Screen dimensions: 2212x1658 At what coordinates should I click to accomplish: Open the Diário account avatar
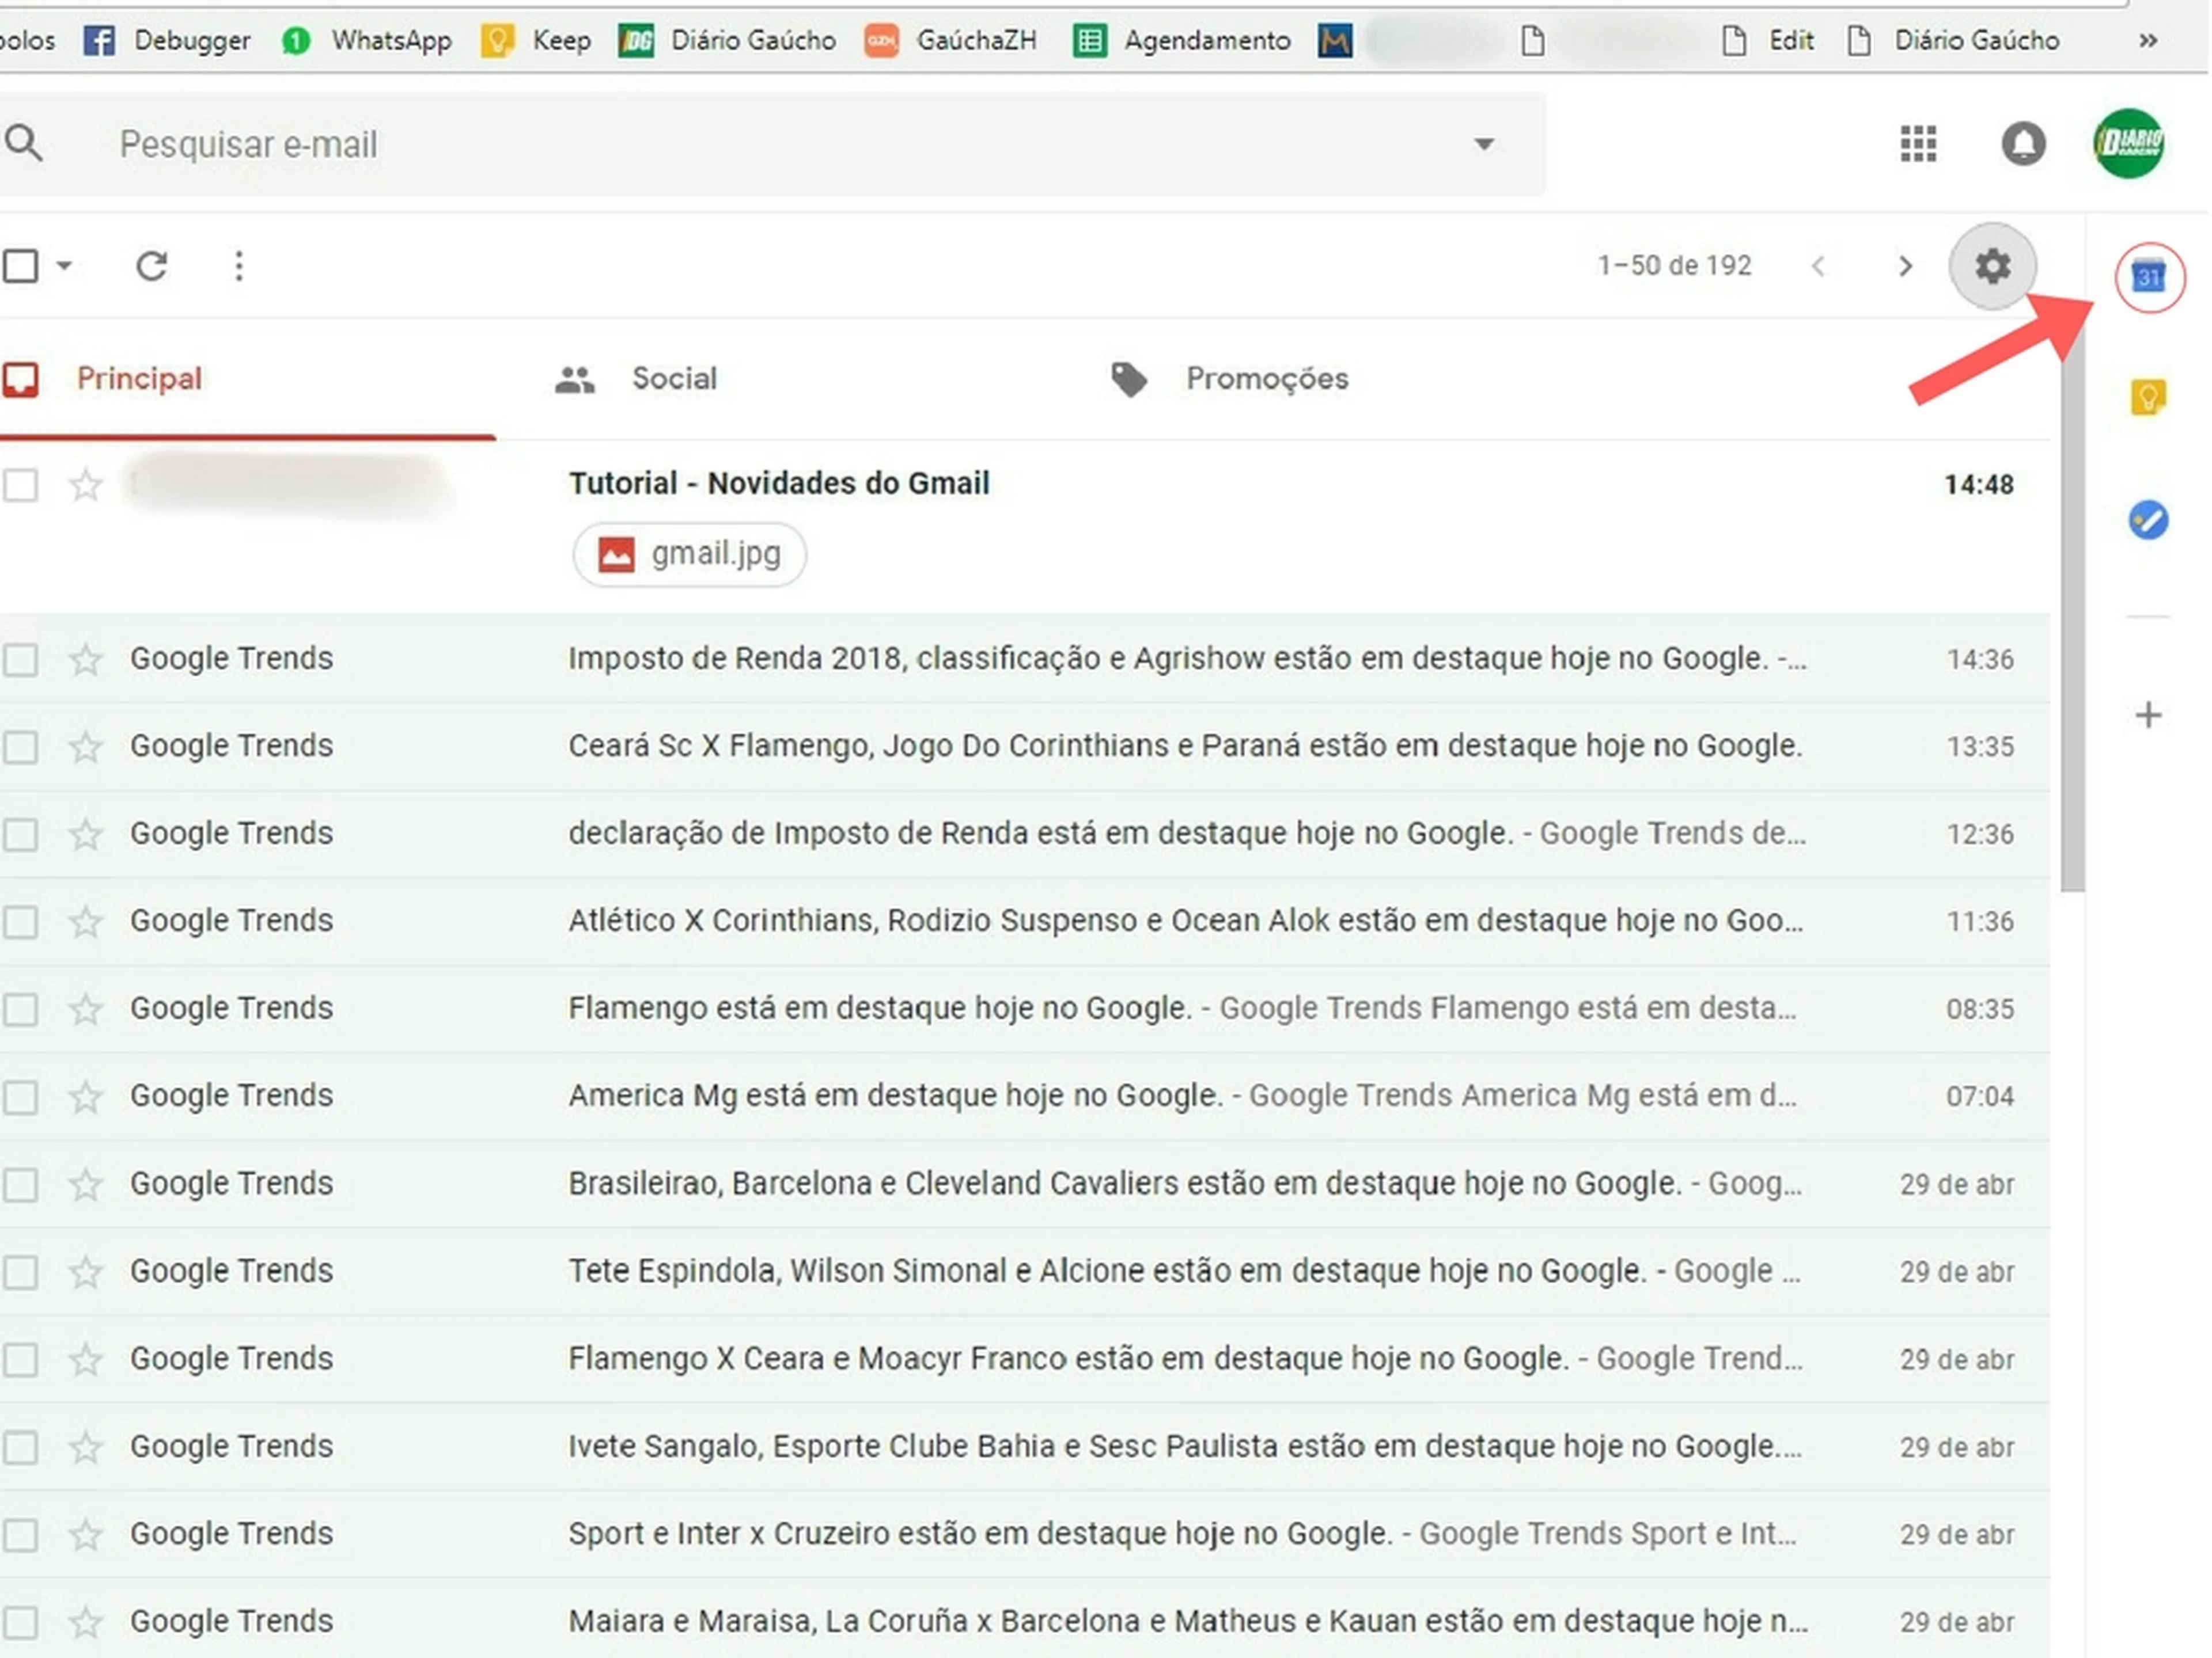click(x=2129, y=143)
